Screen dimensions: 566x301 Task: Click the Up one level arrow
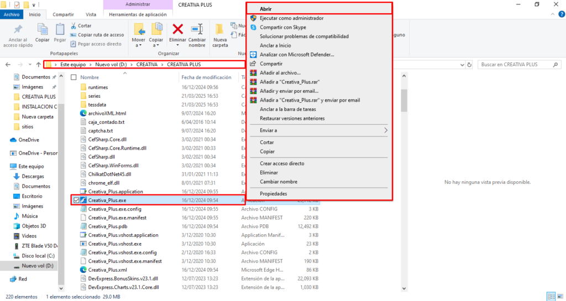pos(39,65)
